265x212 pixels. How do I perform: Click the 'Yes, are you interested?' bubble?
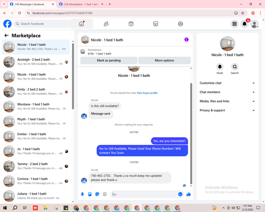point(170,141)
